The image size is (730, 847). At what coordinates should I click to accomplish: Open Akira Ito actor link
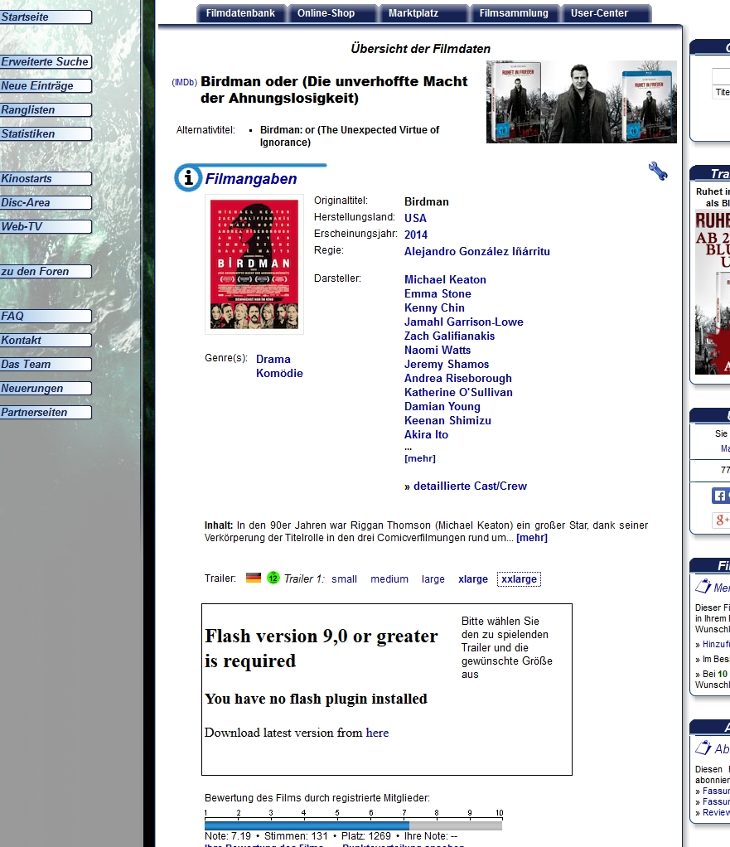pos(426,434)
